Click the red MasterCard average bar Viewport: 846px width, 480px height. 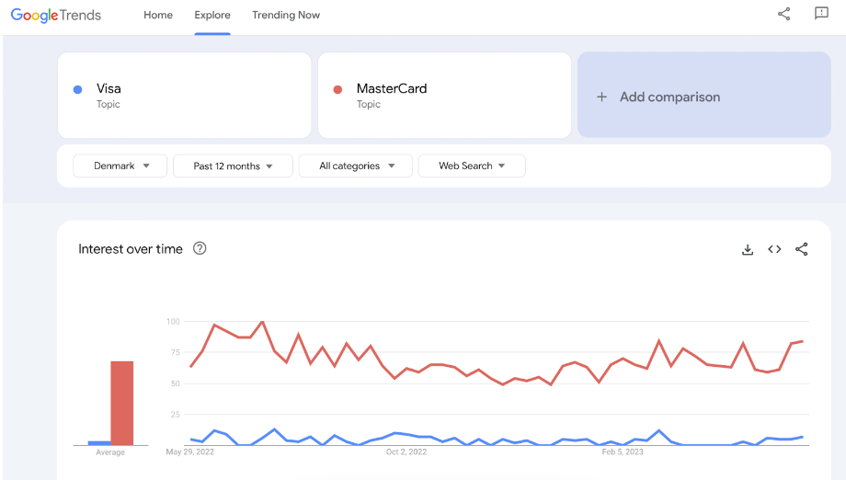point(122,403)
